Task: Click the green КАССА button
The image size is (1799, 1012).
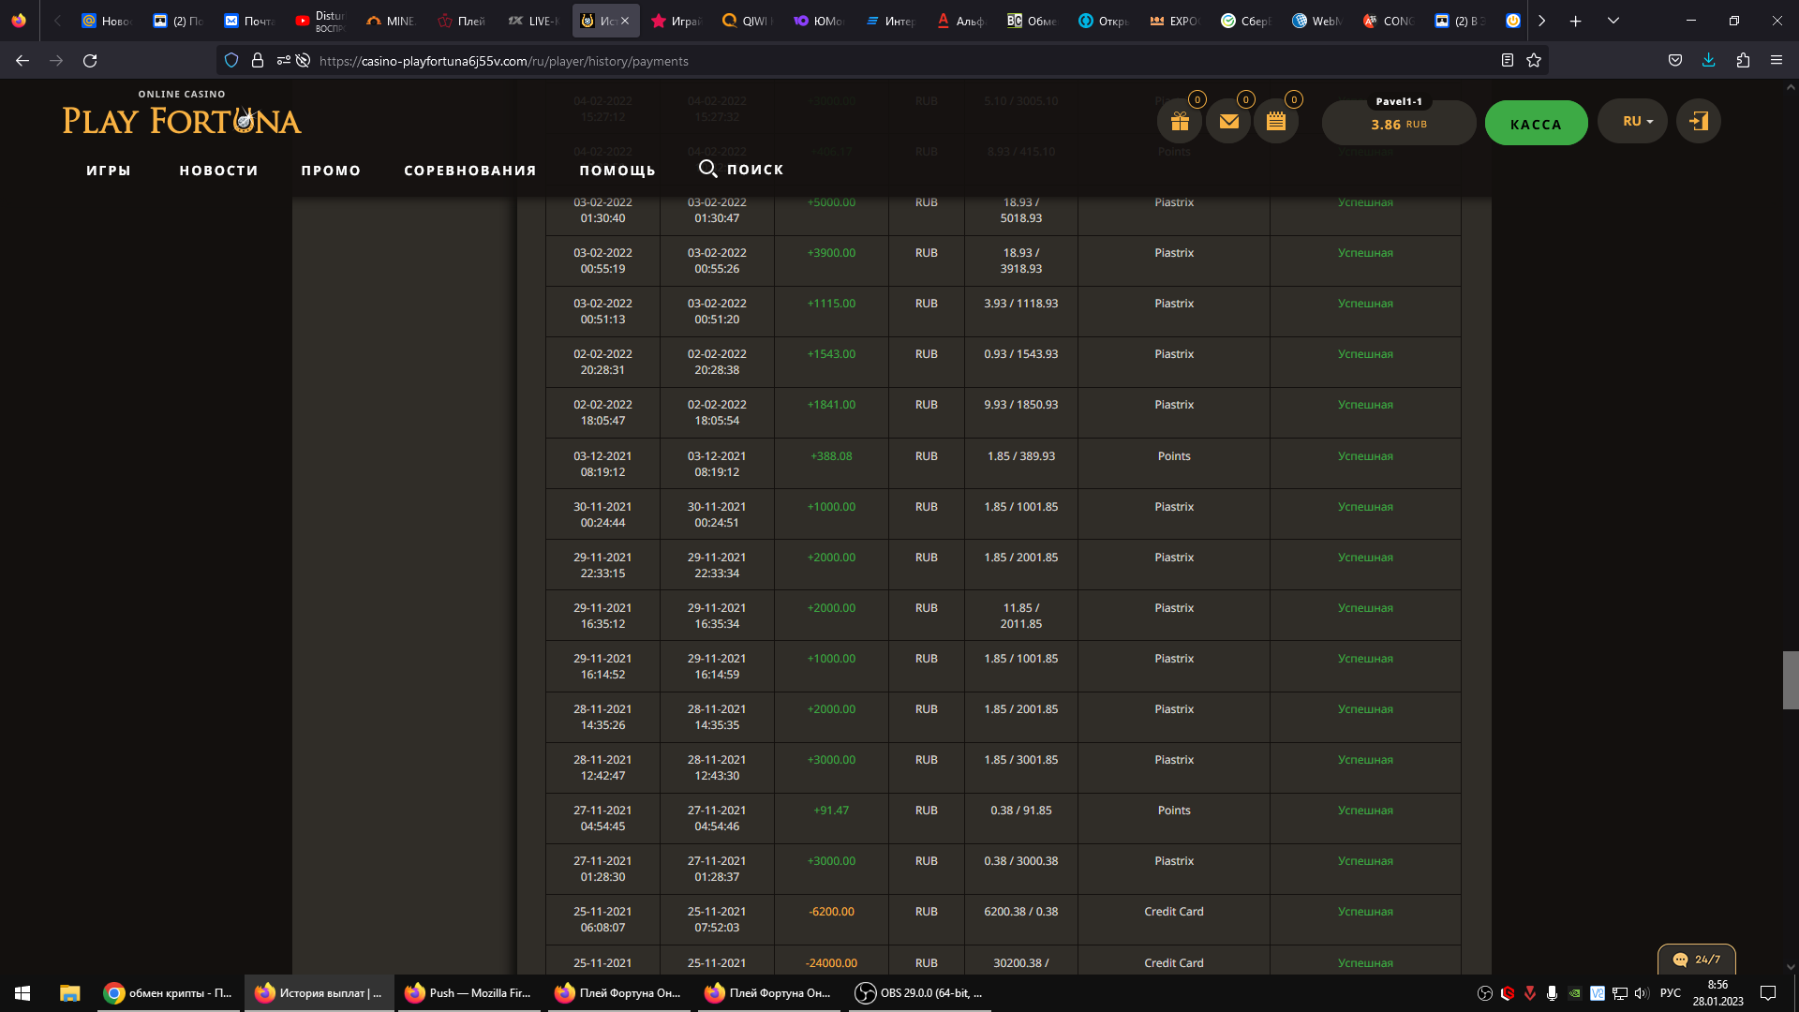Action: pos(1536,124)
